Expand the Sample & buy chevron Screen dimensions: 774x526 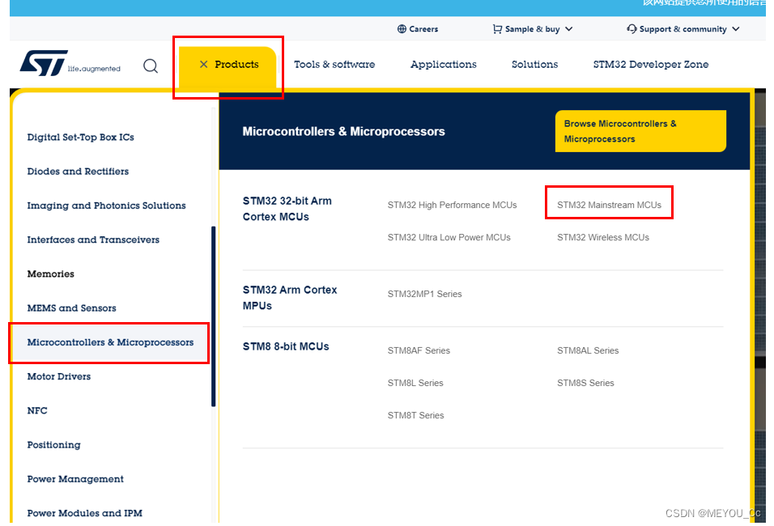point(568,29)
